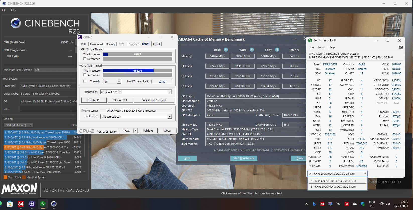The height and width of the screenshot is (210, 413).
Task: Click the Stress CPU button
Action: 120,100
